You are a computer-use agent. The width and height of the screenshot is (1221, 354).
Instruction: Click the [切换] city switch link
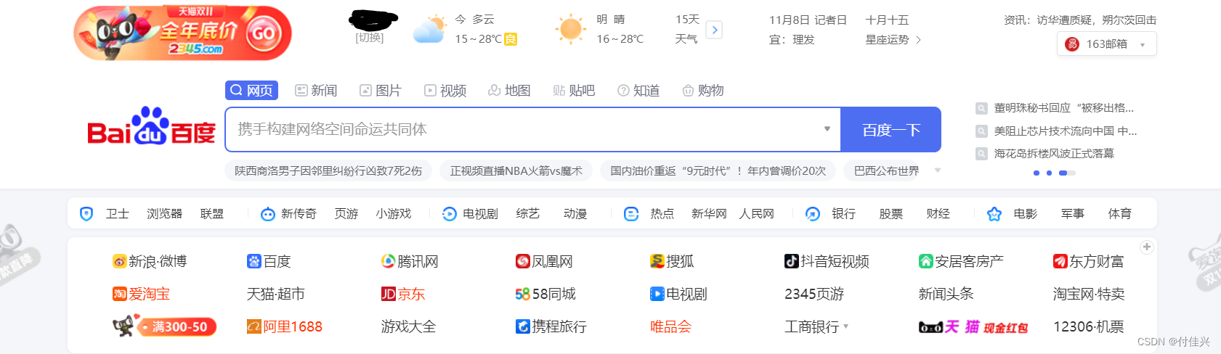369,38
